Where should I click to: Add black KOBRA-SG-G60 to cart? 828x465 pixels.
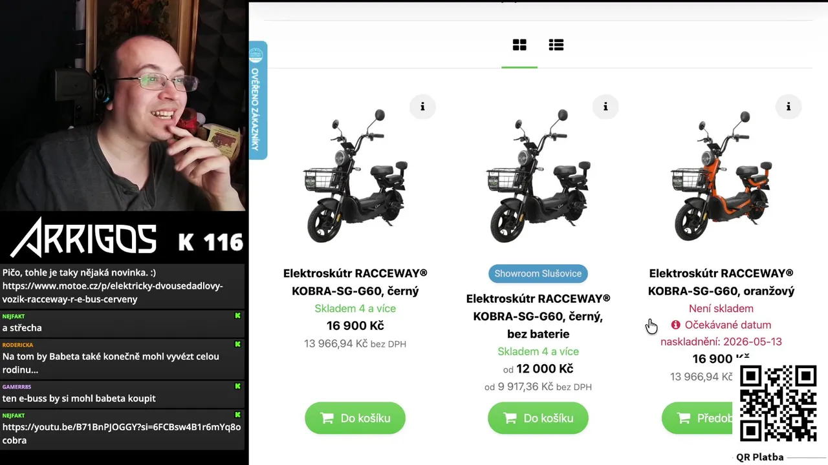pyautogui.click(x=355, y=418)
